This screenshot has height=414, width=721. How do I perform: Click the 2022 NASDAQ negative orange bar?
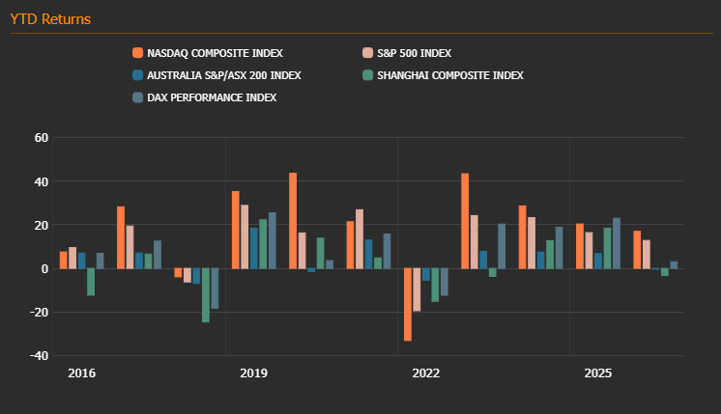coord(408,305)
